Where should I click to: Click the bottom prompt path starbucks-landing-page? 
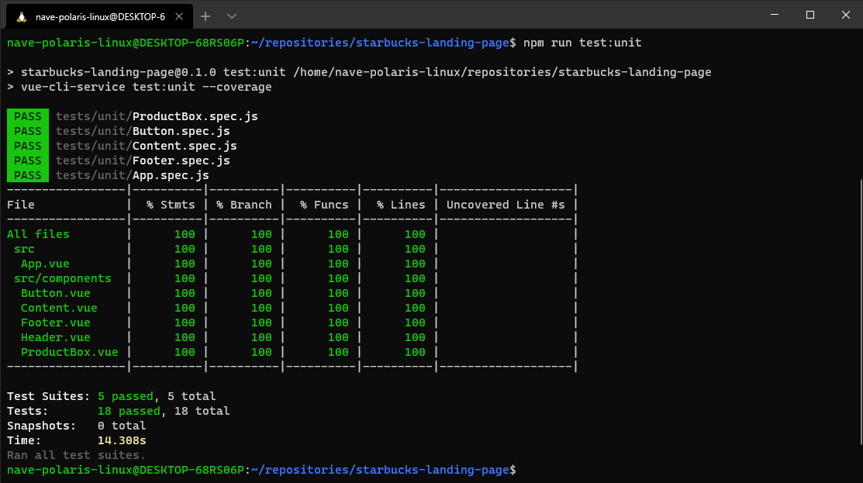[432, 470]
